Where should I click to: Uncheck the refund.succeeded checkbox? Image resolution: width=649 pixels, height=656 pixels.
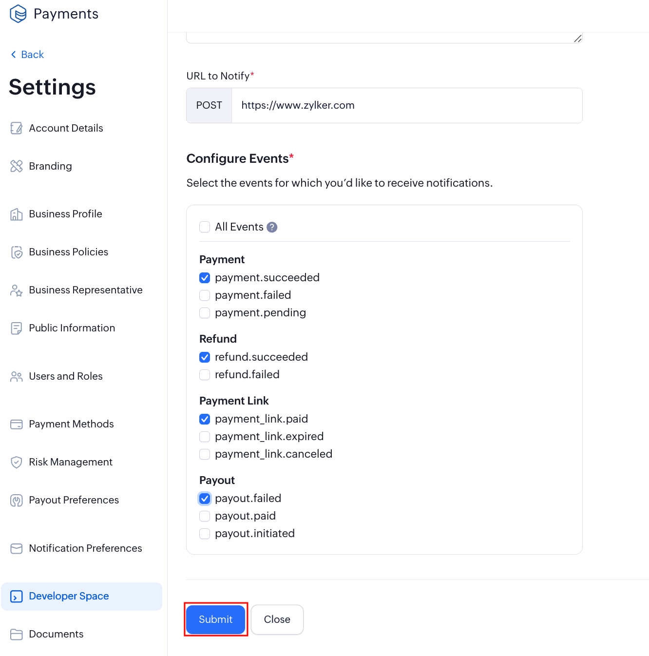click(x=205, y=357)
